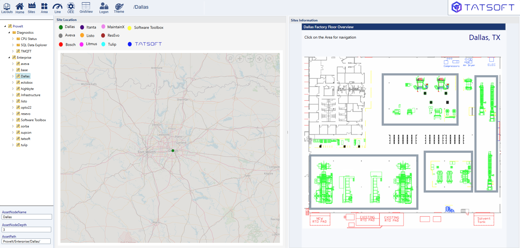Select the highbyte tree item
520x248 pixels.
click(x=27, y=89)
